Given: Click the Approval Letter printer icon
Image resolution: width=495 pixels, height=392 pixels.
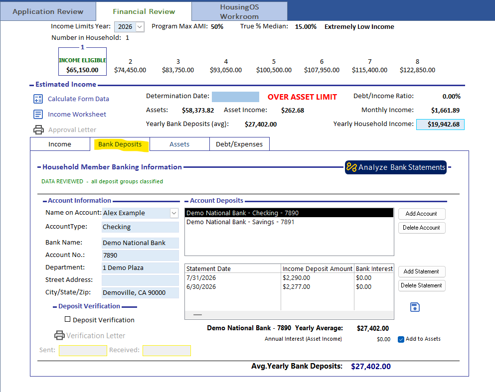Looking at the screenshot, I should (x=38, y=130).
